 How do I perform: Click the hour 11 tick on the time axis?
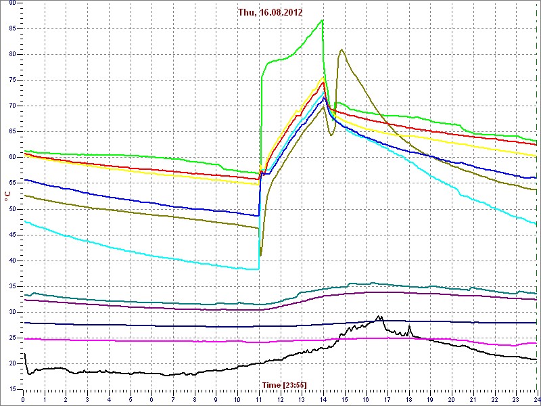click(259, 399)
